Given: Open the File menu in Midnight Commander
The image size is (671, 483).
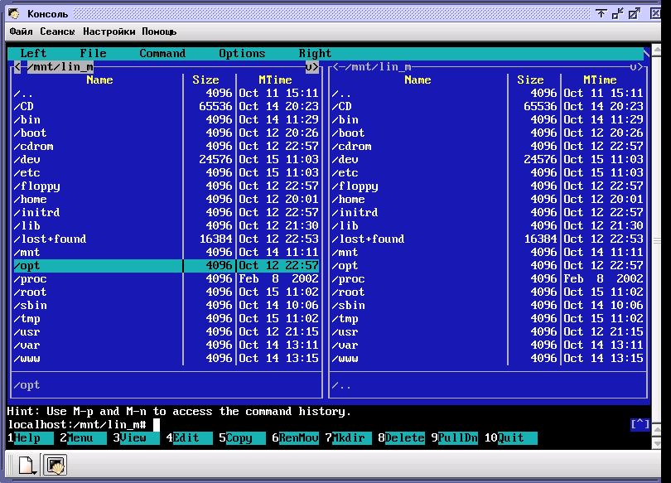Looking at the screenshot, I should (93, 54).
